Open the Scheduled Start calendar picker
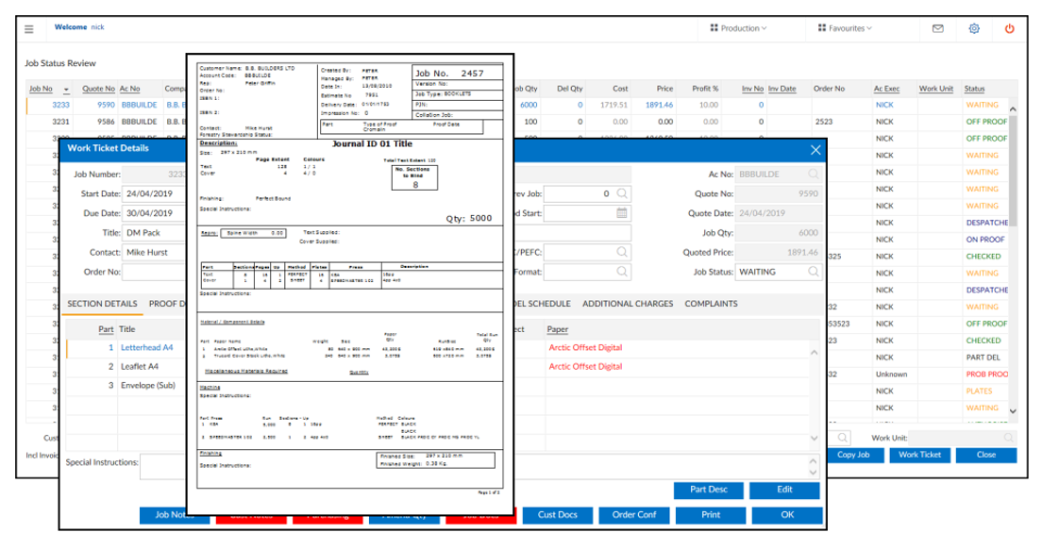Screen dimensions: 1059x549 tap(622, 213)
